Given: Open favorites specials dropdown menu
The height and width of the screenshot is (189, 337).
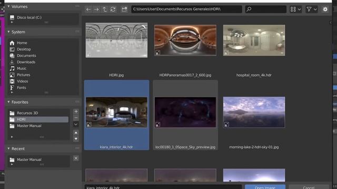Looking at the screenshot, I should click(76, 124).
